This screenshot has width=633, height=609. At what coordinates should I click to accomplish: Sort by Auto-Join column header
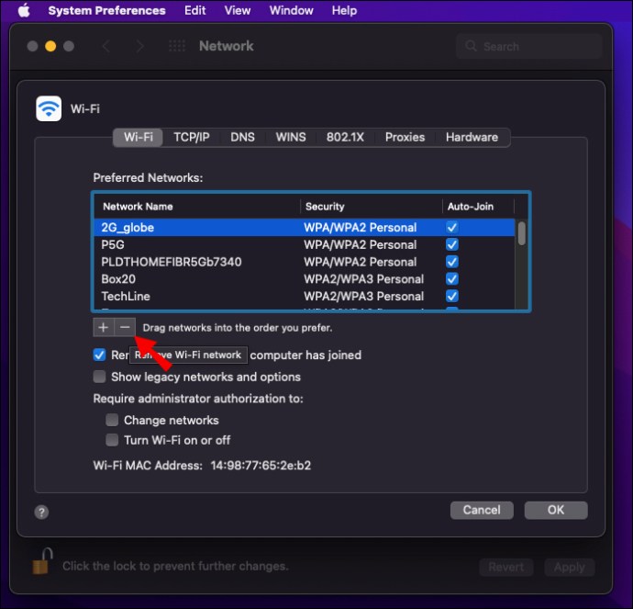pyautogui.click(x=478, y=207)
